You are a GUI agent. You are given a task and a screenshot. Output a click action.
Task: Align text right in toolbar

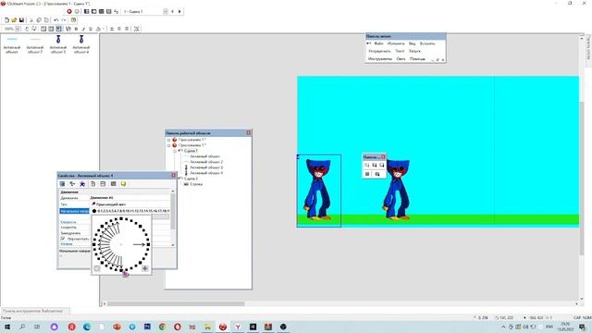[127, 29]
